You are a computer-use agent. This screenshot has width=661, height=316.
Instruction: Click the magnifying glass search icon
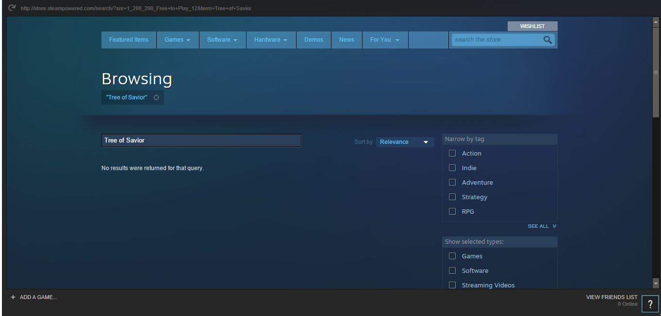[x=547, y=40]
